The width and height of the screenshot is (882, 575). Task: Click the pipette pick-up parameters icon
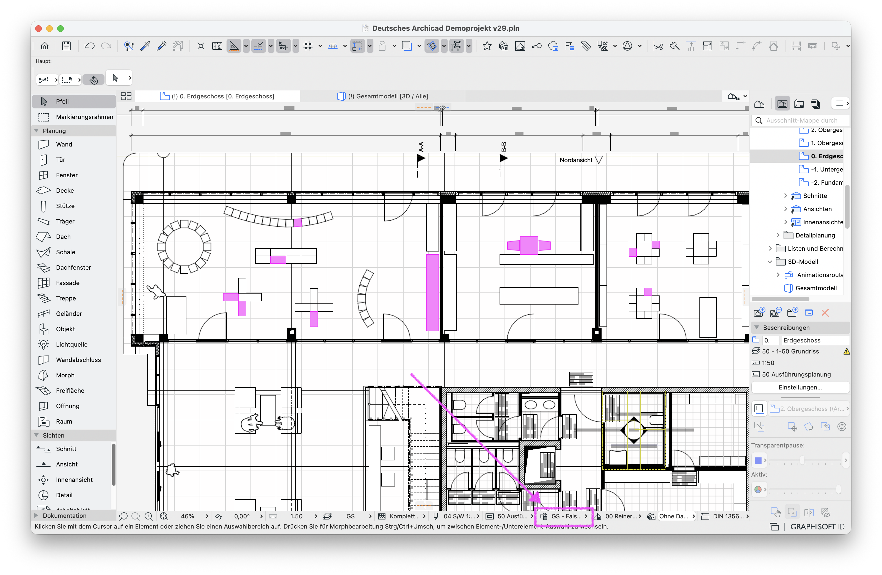pos(145,46)
